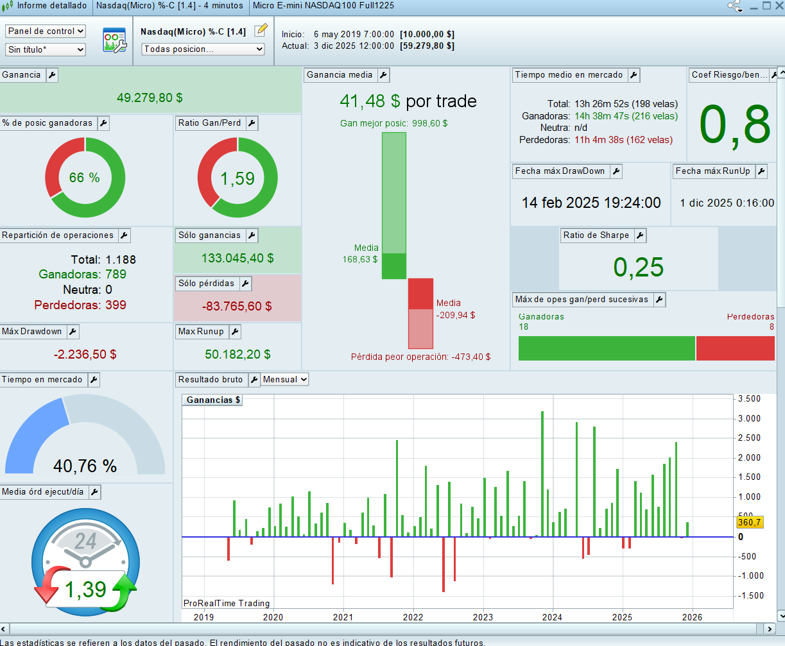The height and width of the screenshot is (646, 785).
Task: Expand the Sin título dropdown
Action: click(x=46, y=49)
